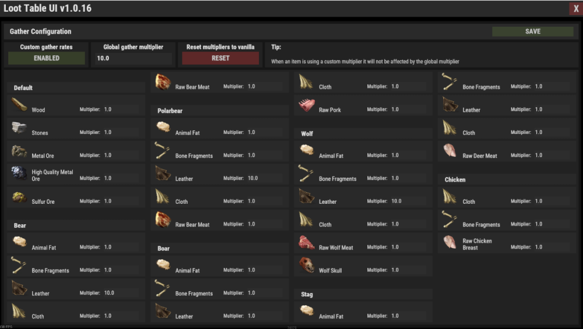Click the Bear Leather icon
Viewport: 583px width, 329px height.
pyautogui.click(x=19, y=288)
